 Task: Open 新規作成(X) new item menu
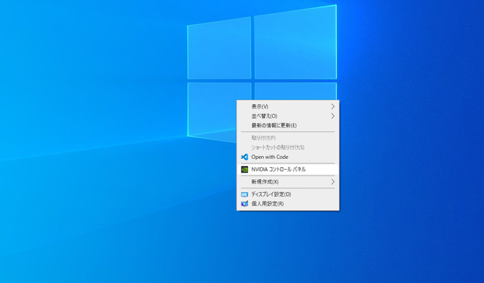[x=288, y=182]
